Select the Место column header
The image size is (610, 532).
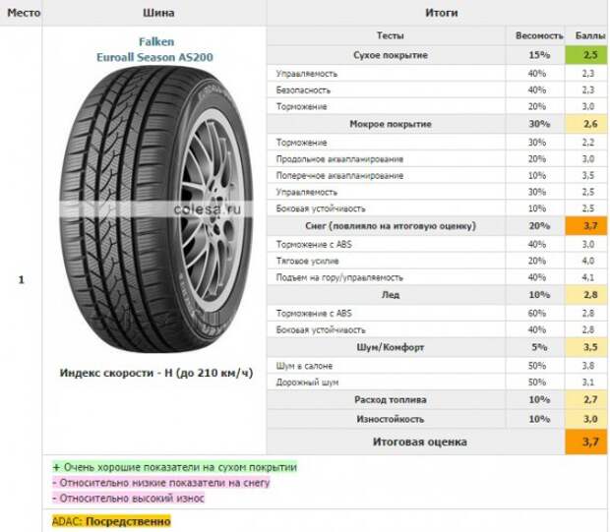[x=20, y=13]
